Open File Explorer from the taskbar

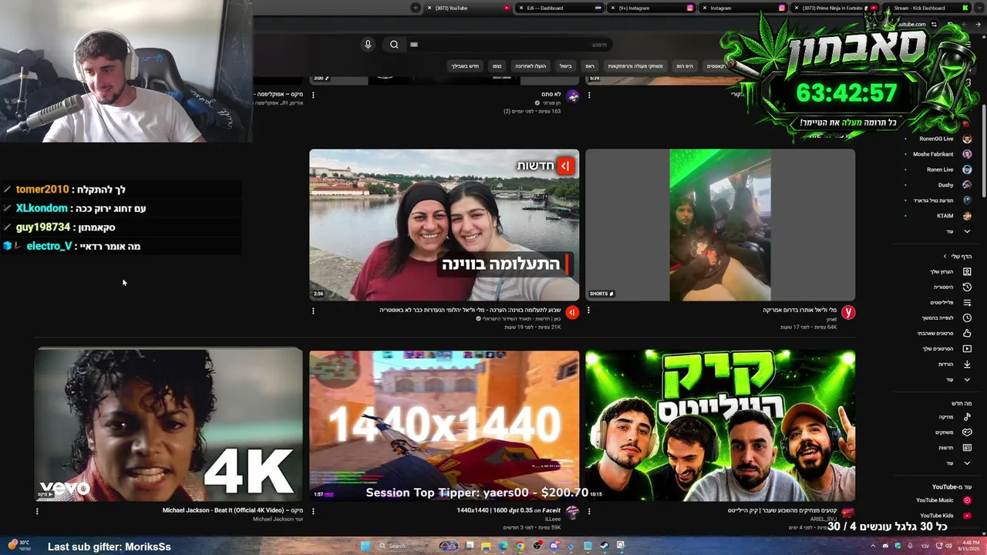(x=486, y=546)
